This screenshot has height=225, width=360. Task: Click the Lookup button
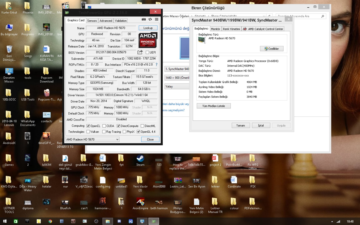click(148, 28)
